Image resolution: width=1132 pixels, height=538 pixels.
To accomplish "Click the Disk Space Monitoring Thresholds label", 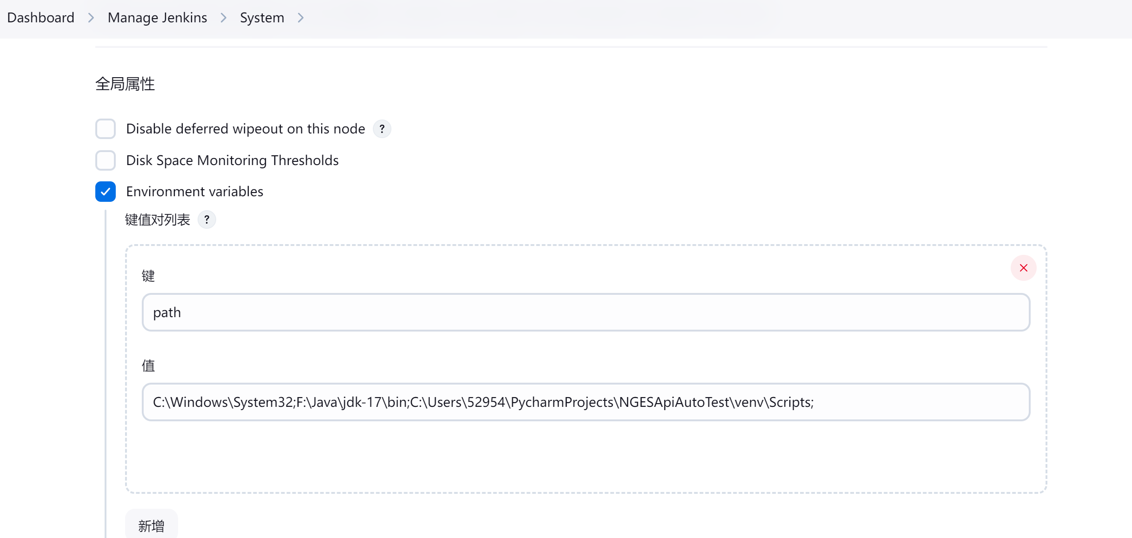I will [232, 160].
